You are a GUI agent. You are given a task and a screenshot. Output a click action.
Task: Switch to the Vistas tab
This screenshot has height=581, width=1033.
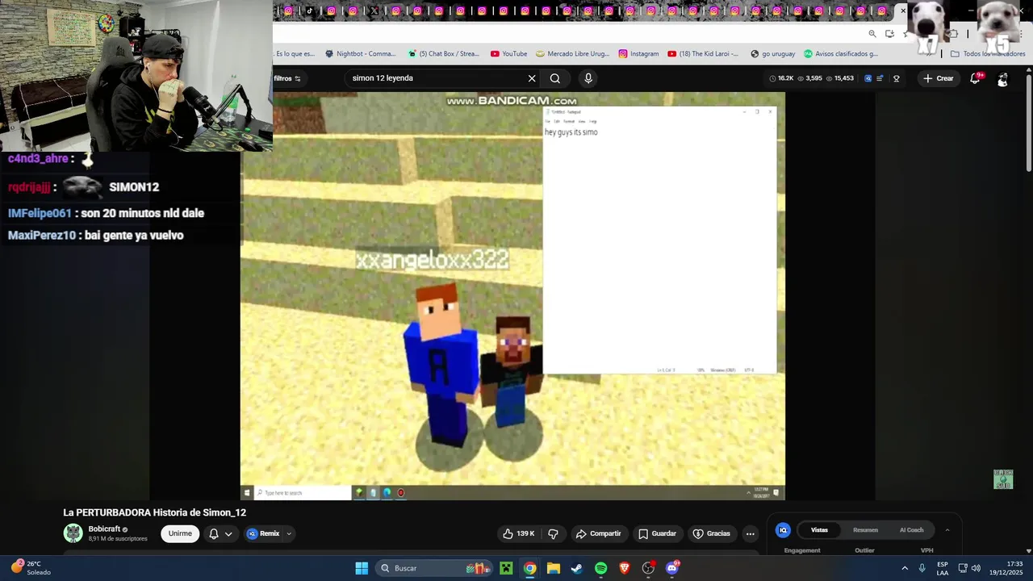pyautogui.click(x=819, y=530)
